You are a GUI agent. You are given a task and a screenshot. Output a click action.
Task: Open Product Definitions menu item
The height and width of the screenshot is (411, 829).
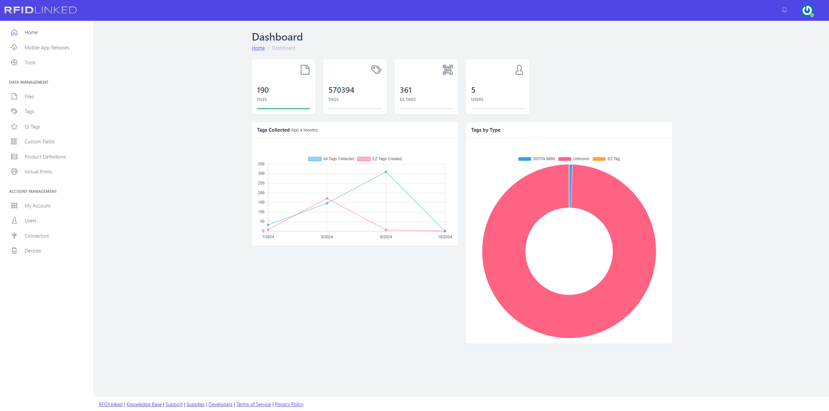45,157
